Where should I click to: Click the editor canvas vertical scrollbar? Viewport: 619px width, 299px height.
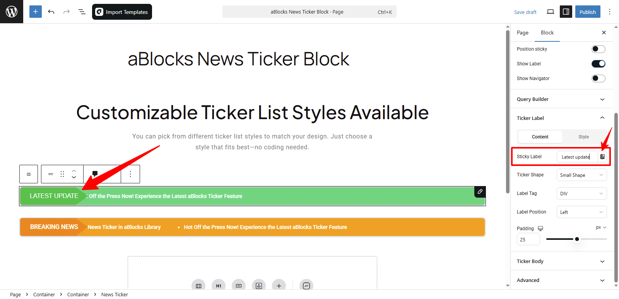[x=508, y=111]
